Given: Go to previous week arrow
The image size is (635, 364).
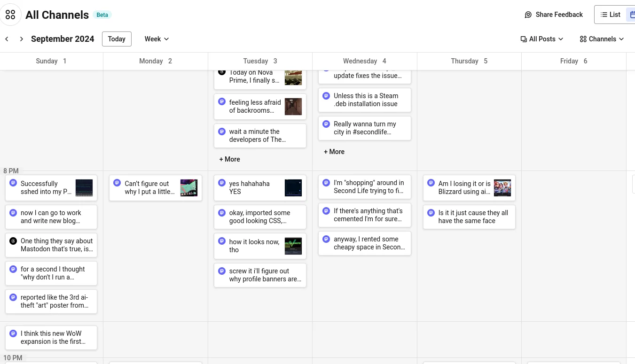Looking at the screenshot, I should [7, 39].
